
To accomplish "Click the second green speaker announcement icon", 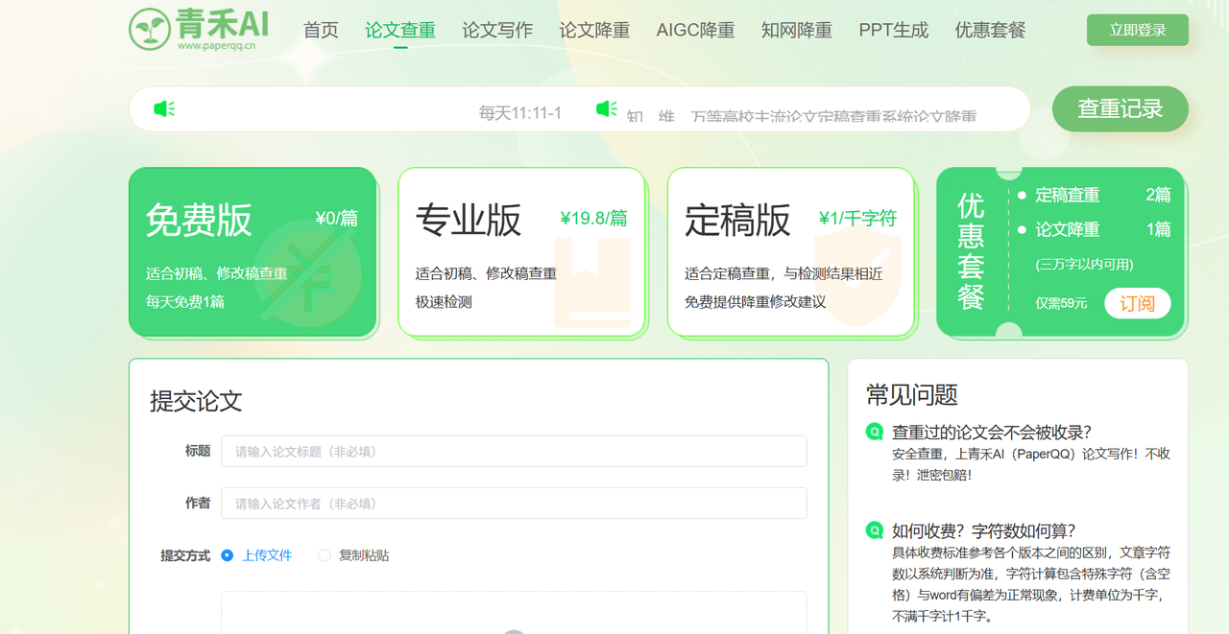I will click(x=606, y=109).
